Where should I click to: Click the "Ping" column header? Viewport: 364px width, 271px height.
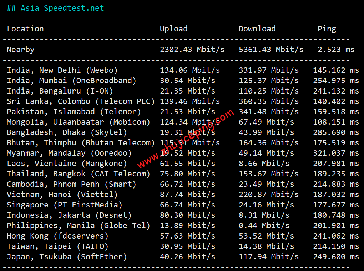[327, 29]
